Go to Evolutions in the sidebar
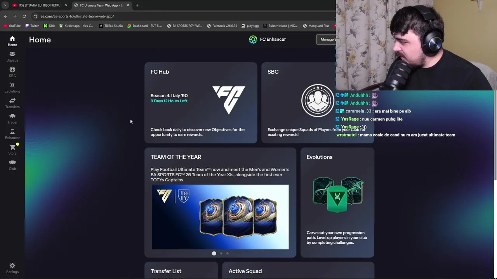The image size is (497, 279). pos(12,88)
